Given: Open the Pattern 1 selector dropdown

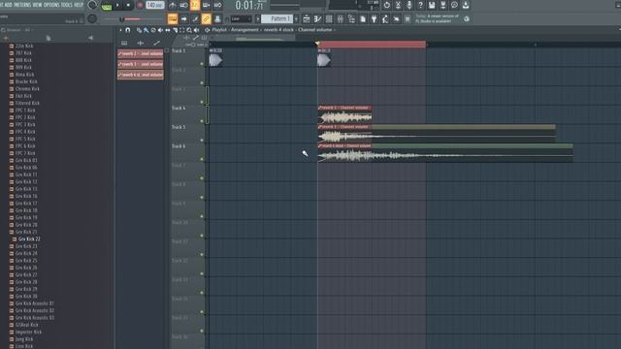Looking at the screenshot, I should point(278,18).
